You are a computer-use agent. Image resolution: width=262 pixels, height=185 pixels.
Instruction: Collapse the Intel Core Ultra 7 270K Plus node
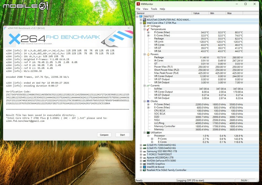tap(141, 23)
